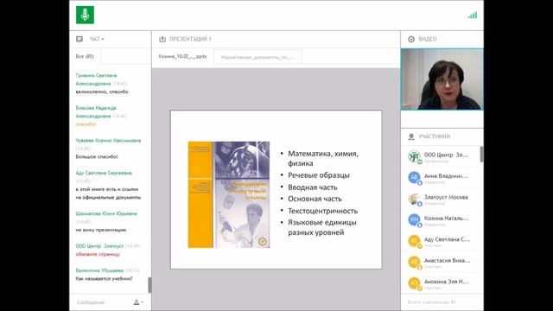Click chat sender Валентина Убушаева
Screen dimensions: 553x311
[x=99, y=270]
